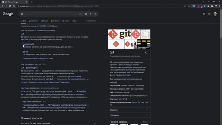
Task: Click the browser forward arrow
Action: pos(6,6)
